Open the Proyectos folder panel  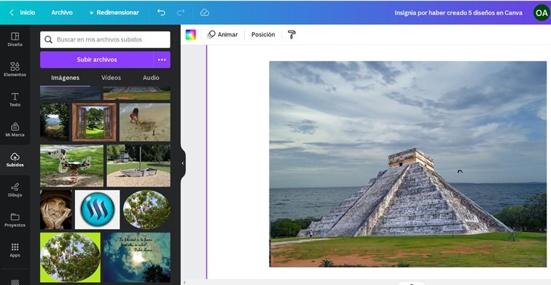[x=15, y=220]
